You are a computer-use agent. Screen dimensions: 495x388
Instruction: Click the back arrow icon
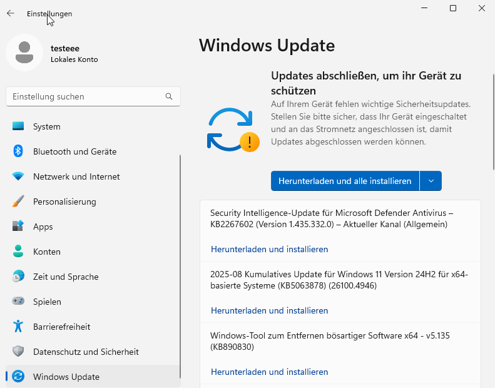pyautogui.click(x=11, y=13)
